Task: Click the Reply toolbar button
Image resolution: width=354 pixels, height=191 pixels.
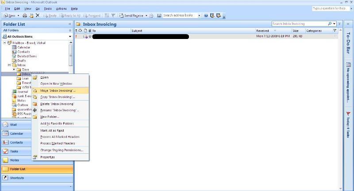Action: (50, 16)
